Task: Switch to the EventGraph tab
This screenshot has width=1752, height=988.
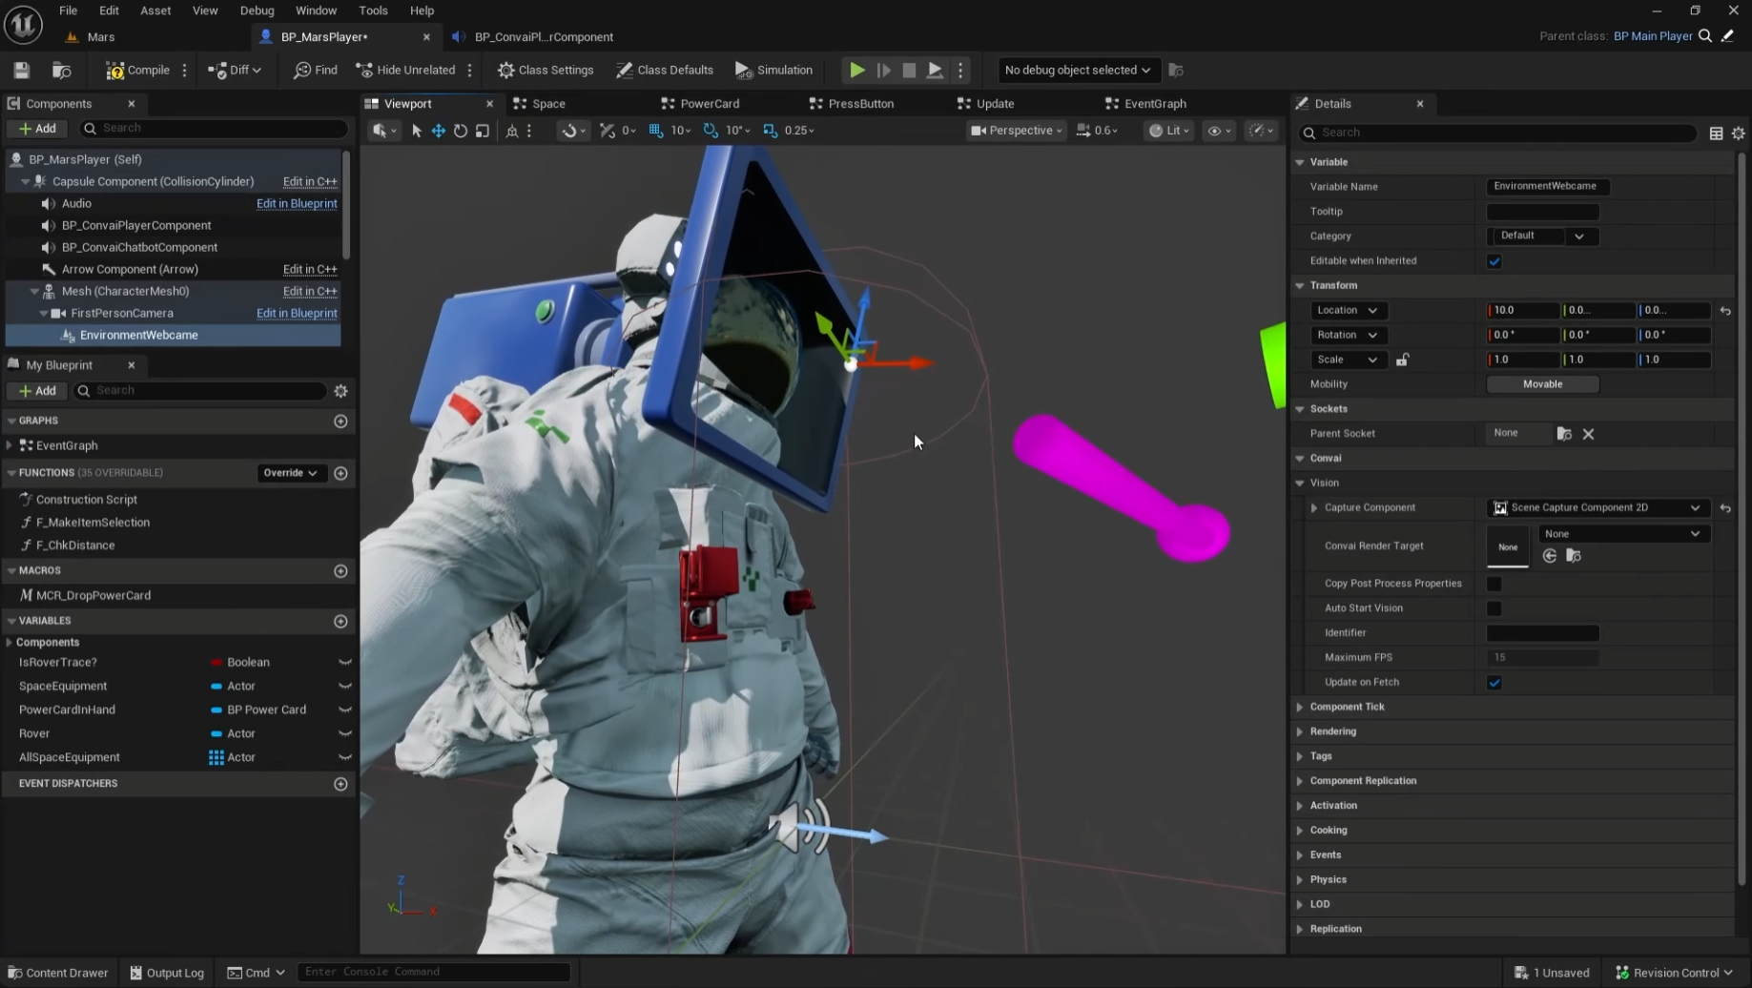Action: (x=1154, y=103)
